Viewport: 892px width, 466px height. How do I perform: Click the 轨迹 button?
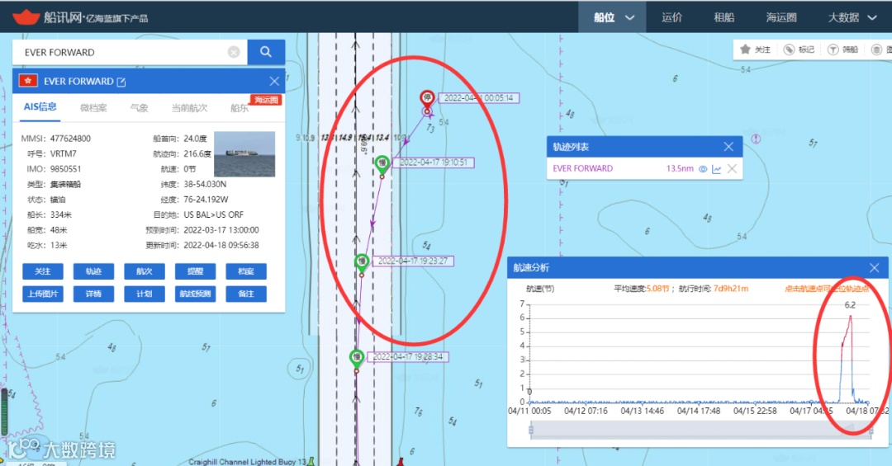point(93,271)
